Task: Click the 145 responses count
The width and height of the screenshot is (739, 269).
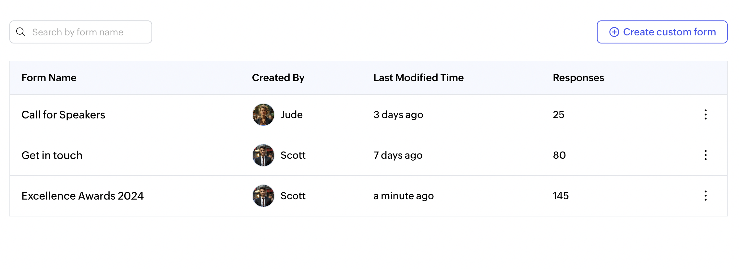Action: tap(561, 196)
